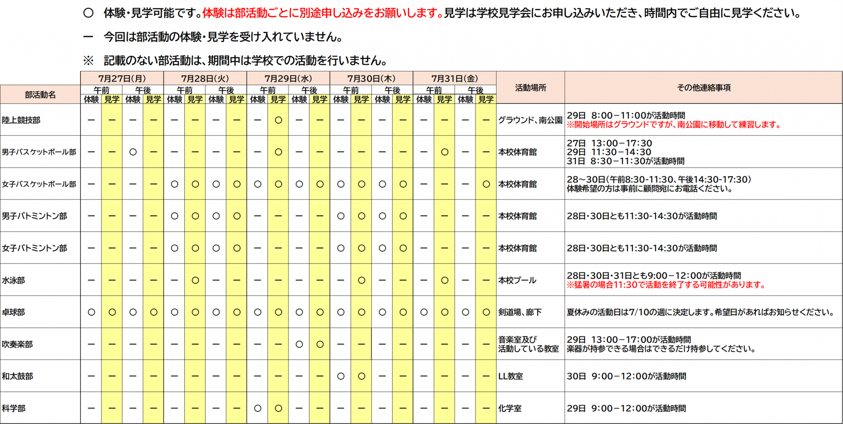
Task: Click 卓球部 circle on 7月31日 午後 見学
Action: click(486, 312)
